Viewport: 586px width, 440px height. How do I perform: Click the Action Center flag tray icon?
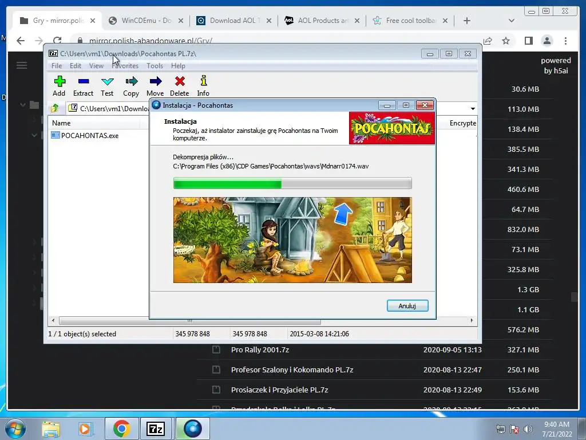(x=514, y=429)
